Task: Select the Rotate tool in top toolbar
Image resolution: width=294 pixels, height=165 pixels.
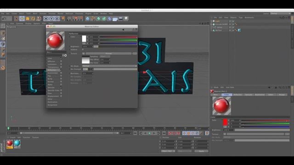Action: [33, 18]
